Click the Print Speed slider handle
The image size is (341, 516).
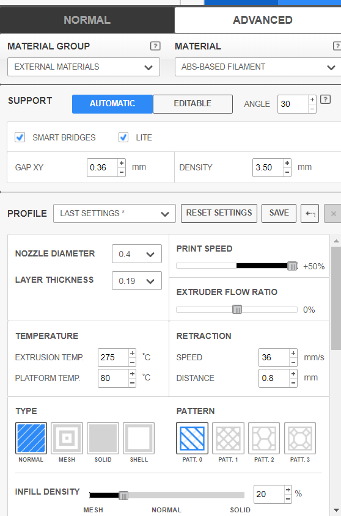(x=292, y=266)
